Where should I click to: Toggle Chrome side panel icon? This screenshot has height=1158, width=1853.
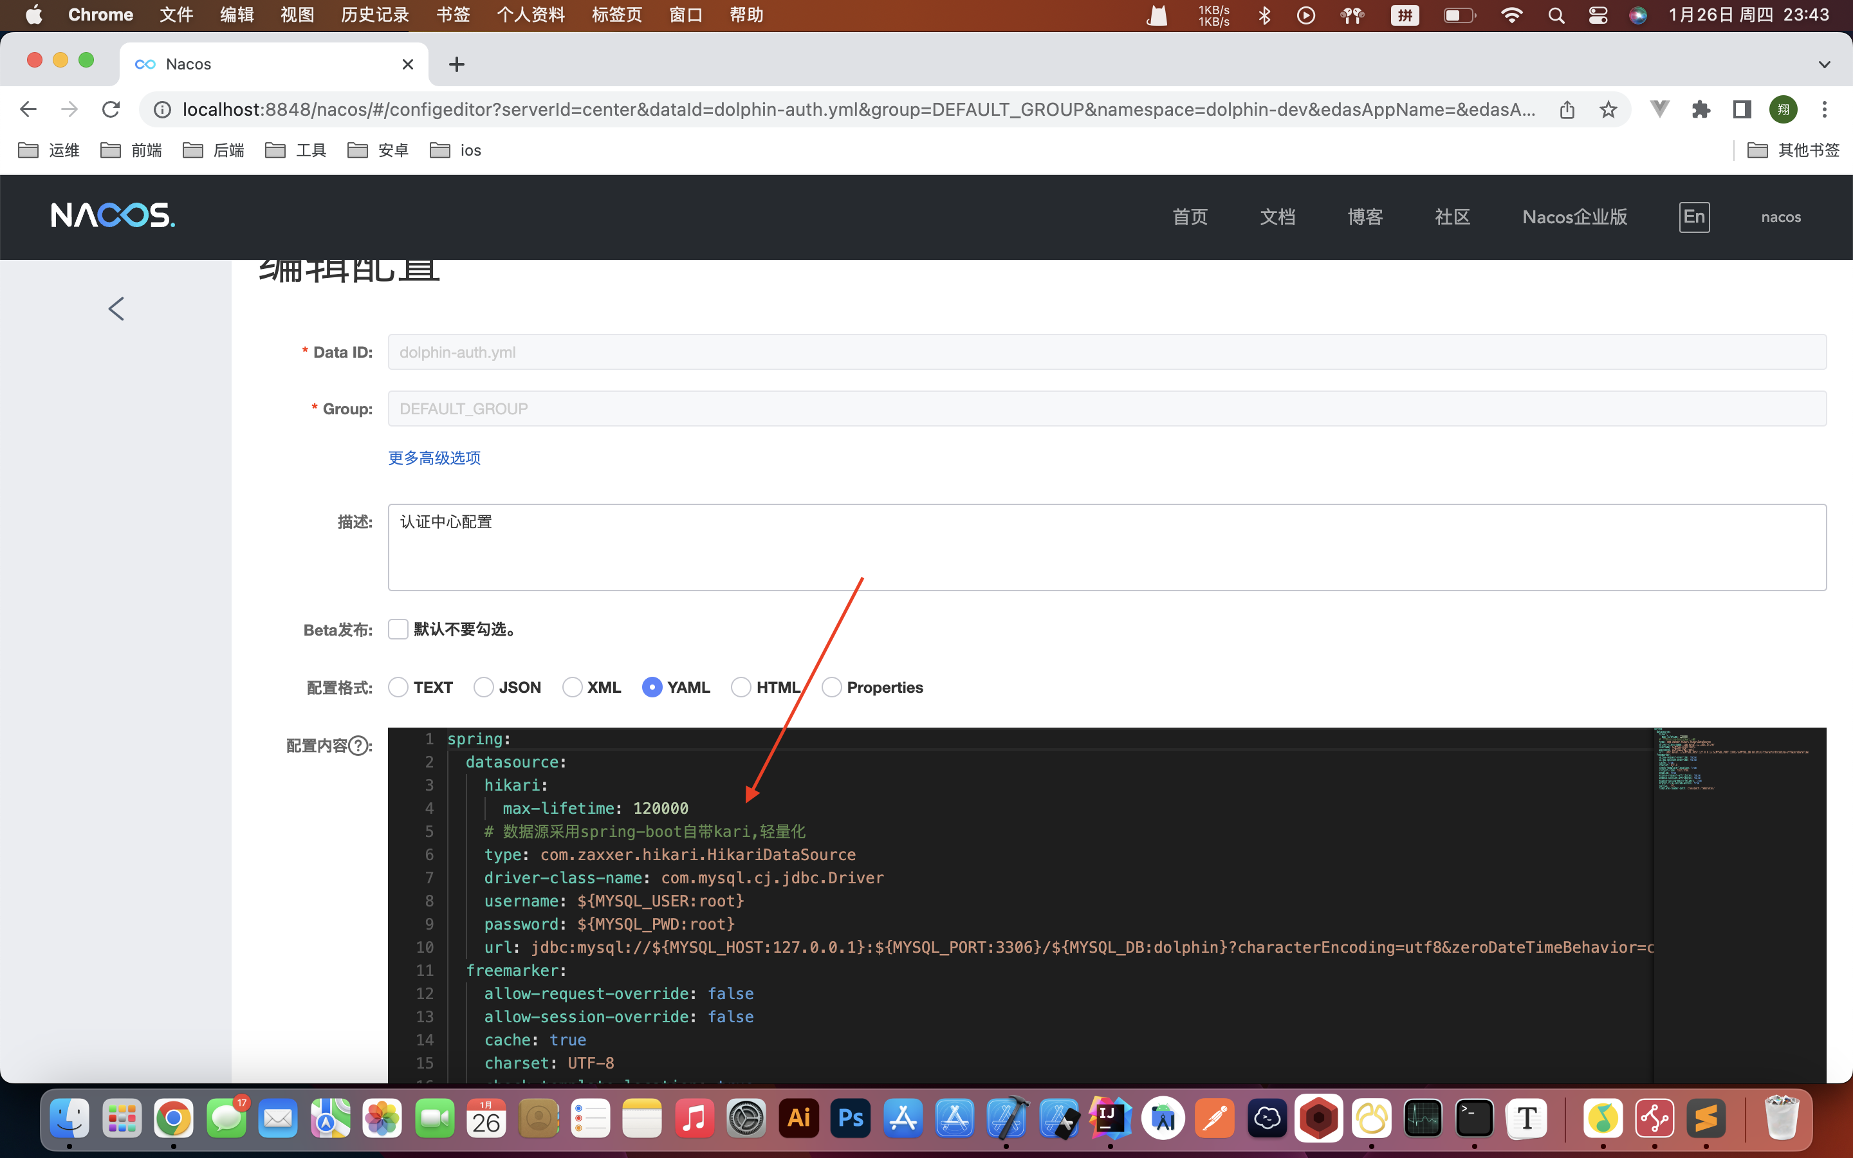click(1742, 109)
